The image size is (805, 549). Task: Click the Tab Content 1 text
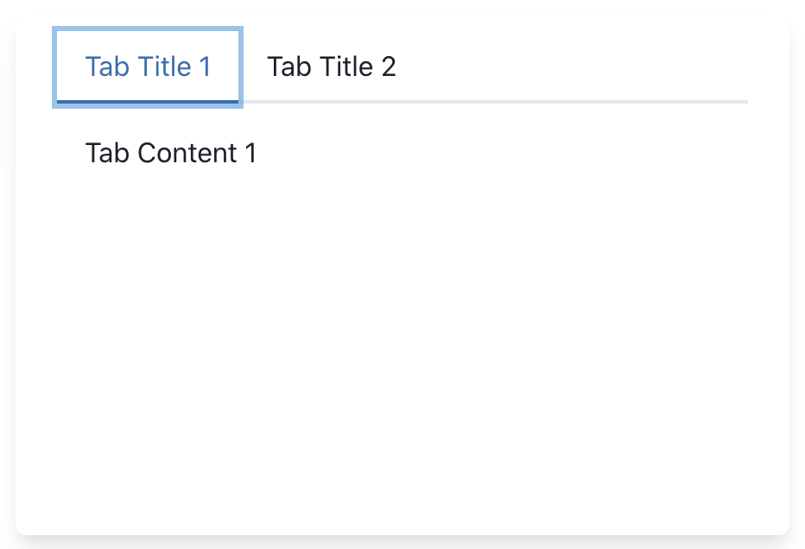click(170, 153)
